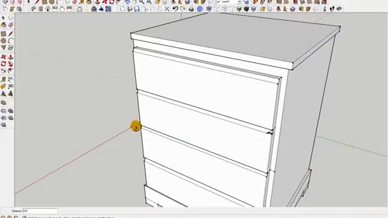Image resolution: width=388 pixels, height=218 pixels.
Task: Switch to Top view
Action: (41, 9)
